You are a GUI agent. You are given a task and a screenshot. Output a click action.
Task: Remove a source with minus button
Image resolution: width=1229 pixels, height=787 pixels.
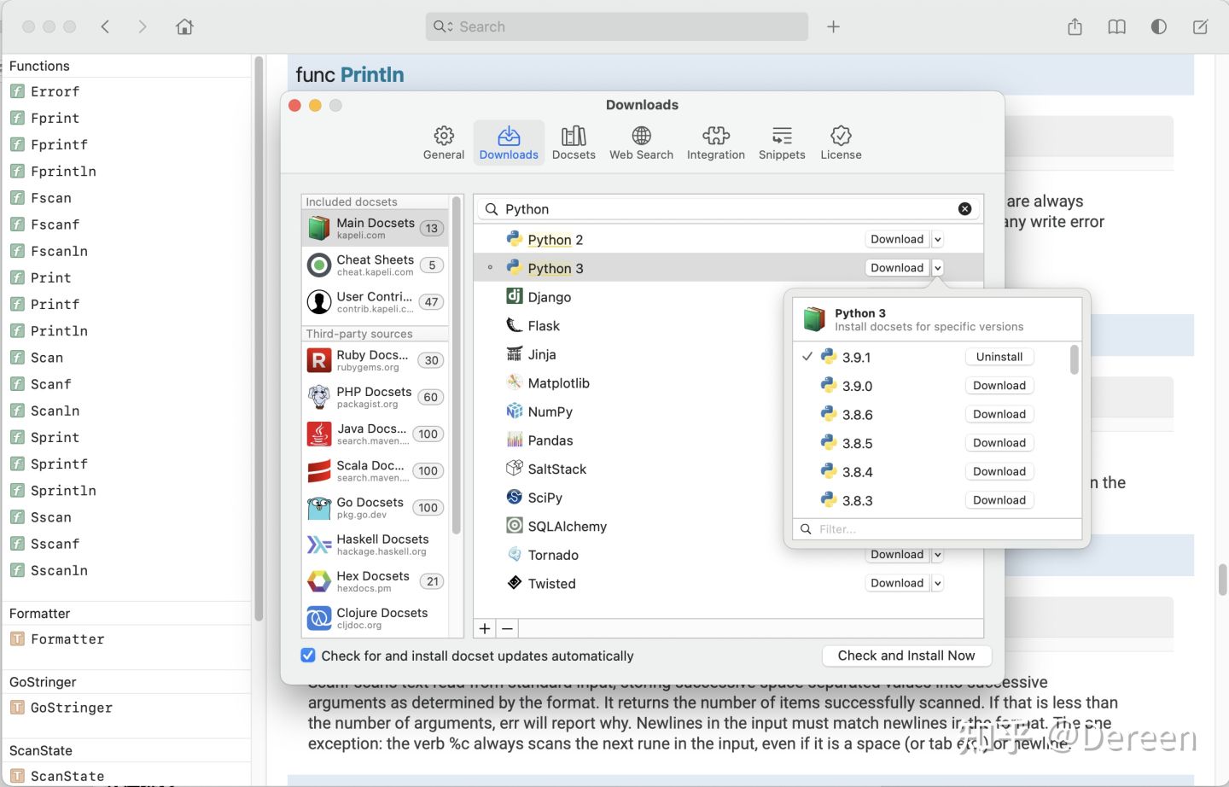(x=508, y=629)
